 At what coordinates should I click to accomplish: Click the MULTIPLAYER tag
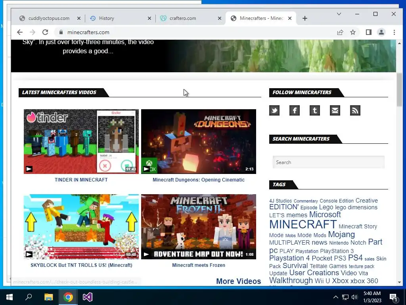pos(289,243)
